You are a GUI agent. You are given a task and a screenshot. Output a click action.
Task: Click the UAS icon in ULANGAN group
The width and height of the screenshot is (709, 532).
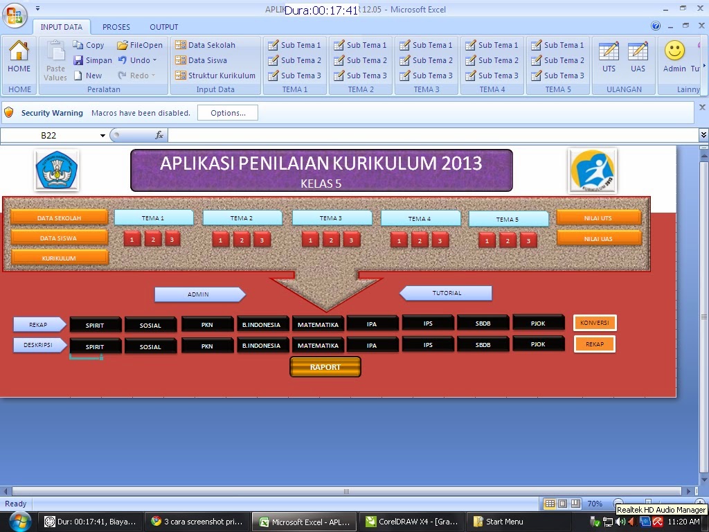638,51
